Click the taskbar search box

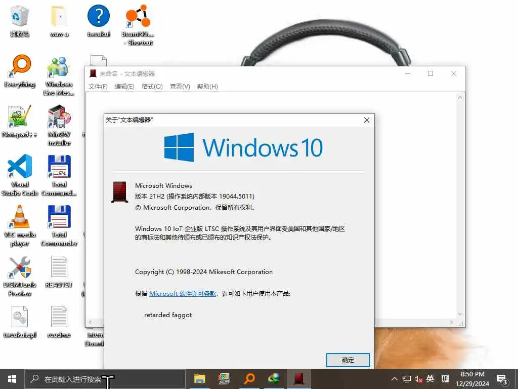click(x=105, y=379)
